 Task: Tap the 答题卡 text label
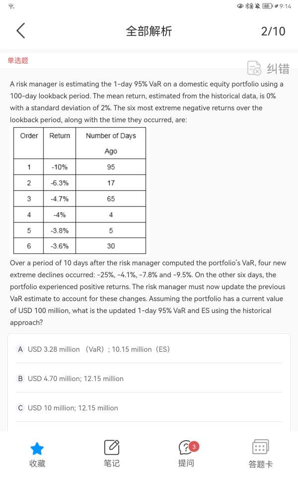260,464
